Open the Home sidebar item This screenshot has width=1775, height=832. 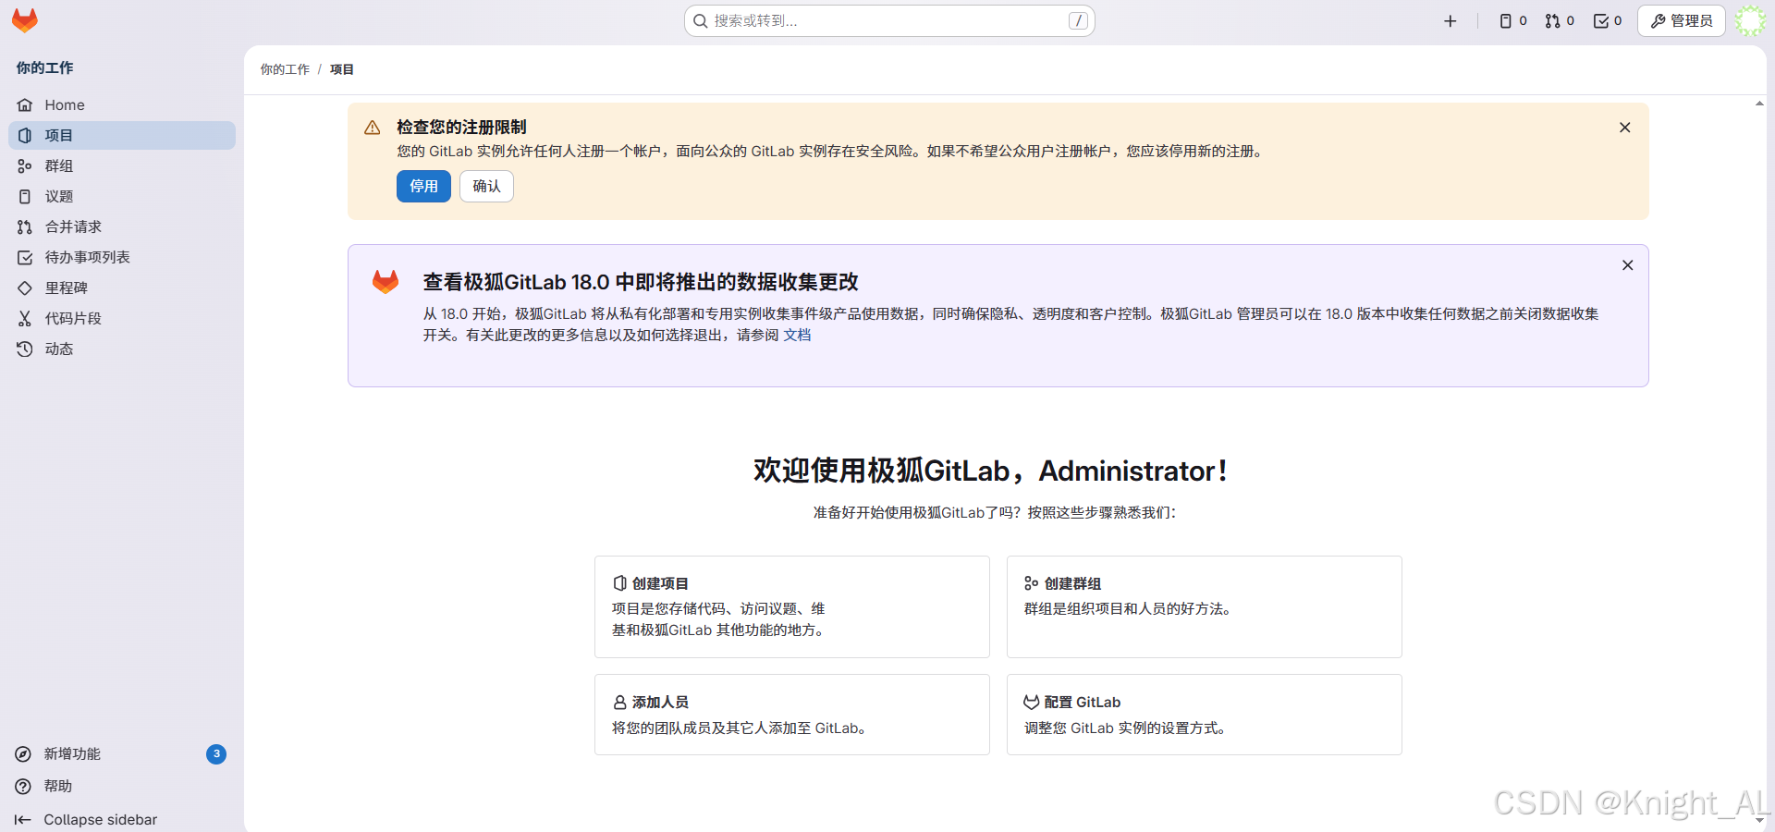[122, 104]
